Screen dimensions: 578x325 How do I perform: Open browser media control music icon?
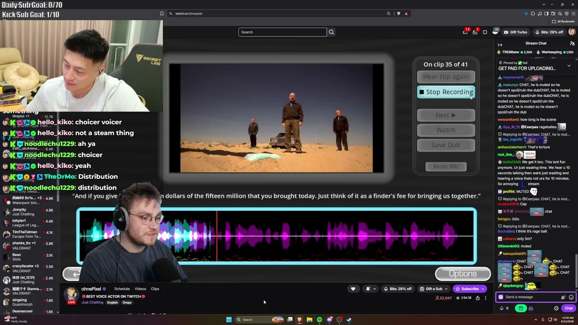click(x=540, y=14)
